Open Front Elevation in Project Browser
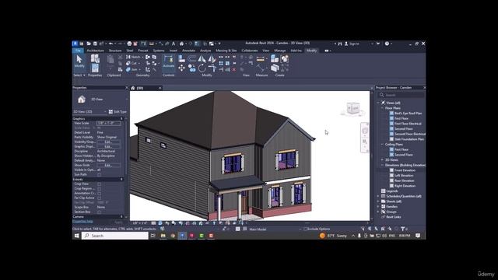The image size is (498, 280). click(x=405, y=170)
